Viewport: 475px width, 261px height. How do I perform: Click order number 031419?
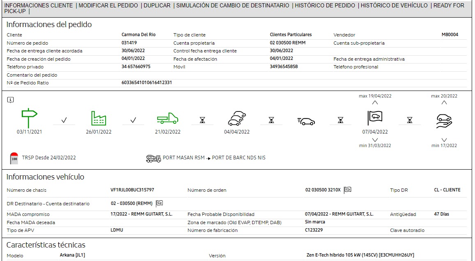[129, 43]
